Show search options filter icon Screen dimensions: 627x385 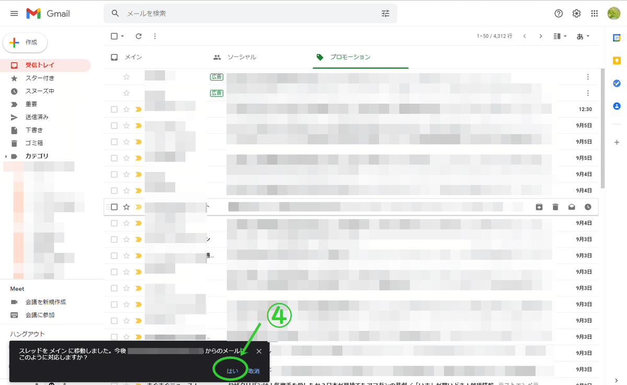(386, 14)
